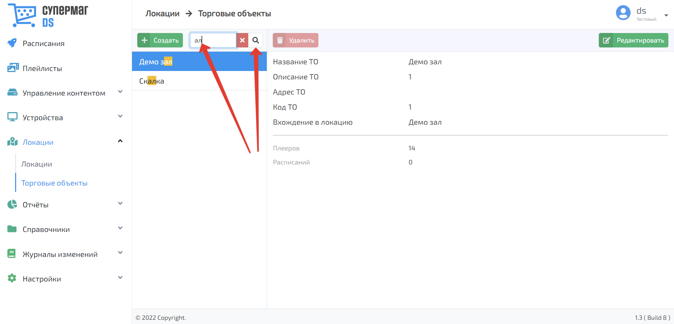Click the ds username text
Image resolution: width=674 pixels, height=324 pixels.
point(641,11)
